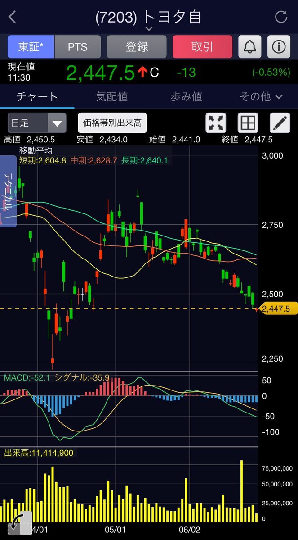Select the 東証 market toggle
The height and width of the screenshot is (540, 298).
(31, 46)
